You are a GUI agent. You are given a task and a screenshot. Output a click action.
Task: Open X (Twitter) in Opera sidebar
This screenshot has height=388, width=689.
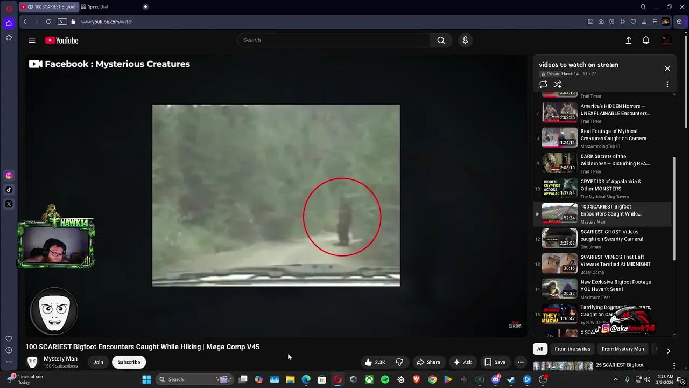[x=9, y=204]
